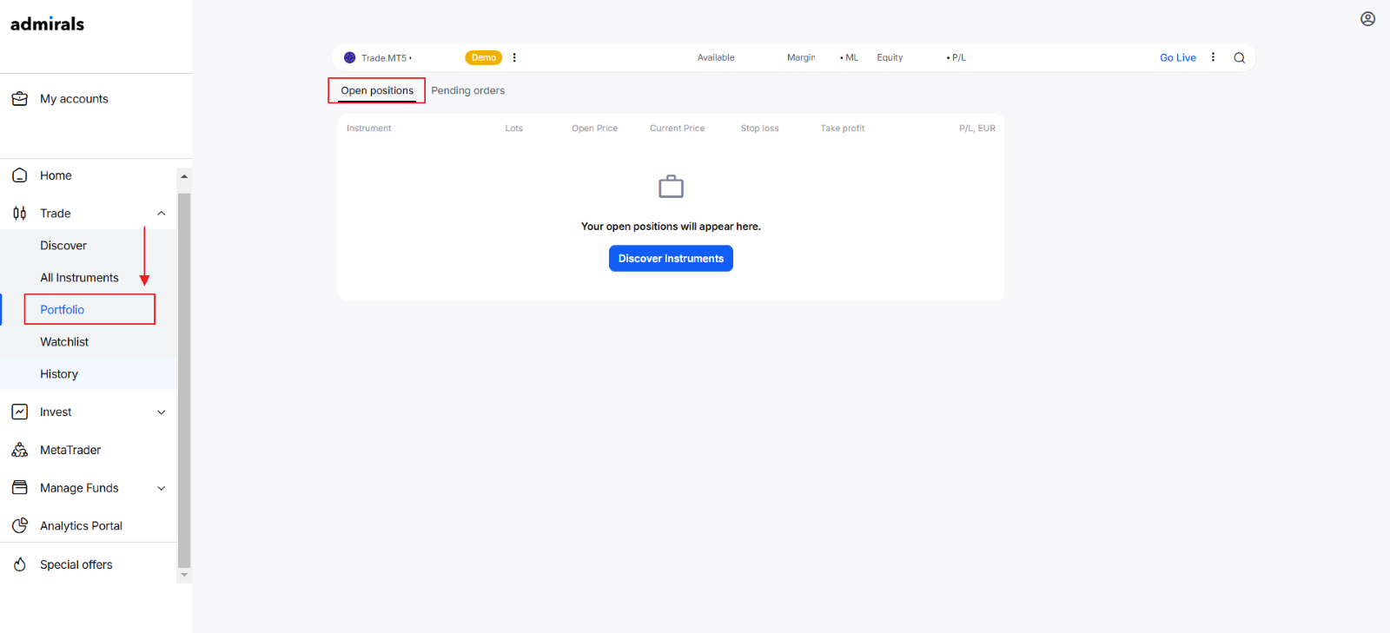The height and width of the screenshot is (633, 1390).
Task: Open My accounts
Action: tap(74, 99)
